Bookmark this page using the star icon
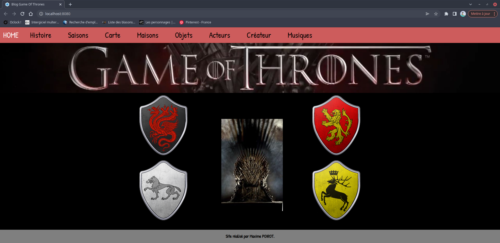The image size is (500, 243). tap(436, 14)
